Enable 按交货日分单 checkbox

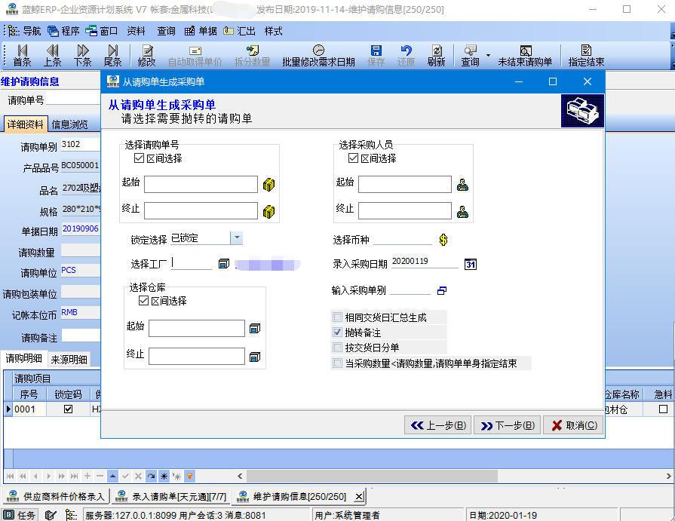tap(338, 348)
